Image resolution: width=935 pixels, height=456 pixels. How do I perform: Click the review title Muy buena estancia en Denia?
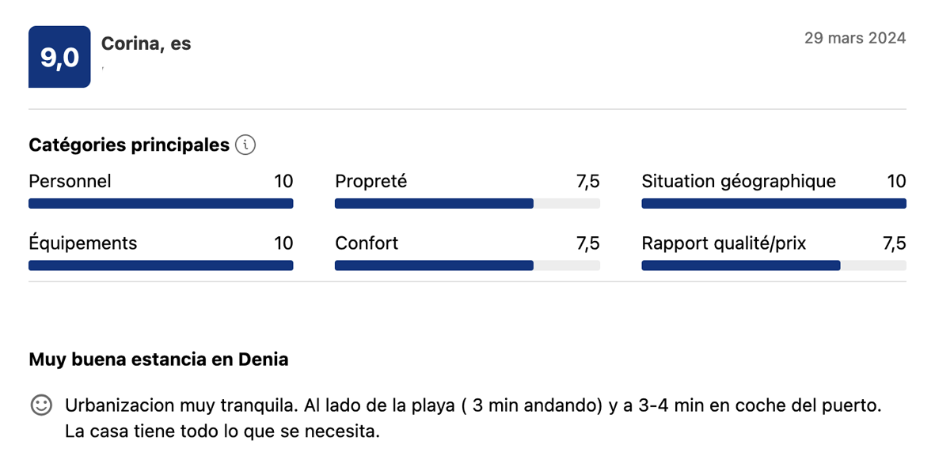158,360
